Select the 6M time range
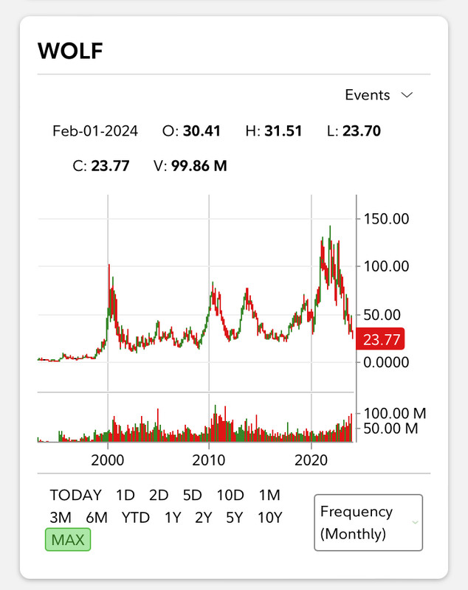The image size is (468, 590). [x=97, y=518]
